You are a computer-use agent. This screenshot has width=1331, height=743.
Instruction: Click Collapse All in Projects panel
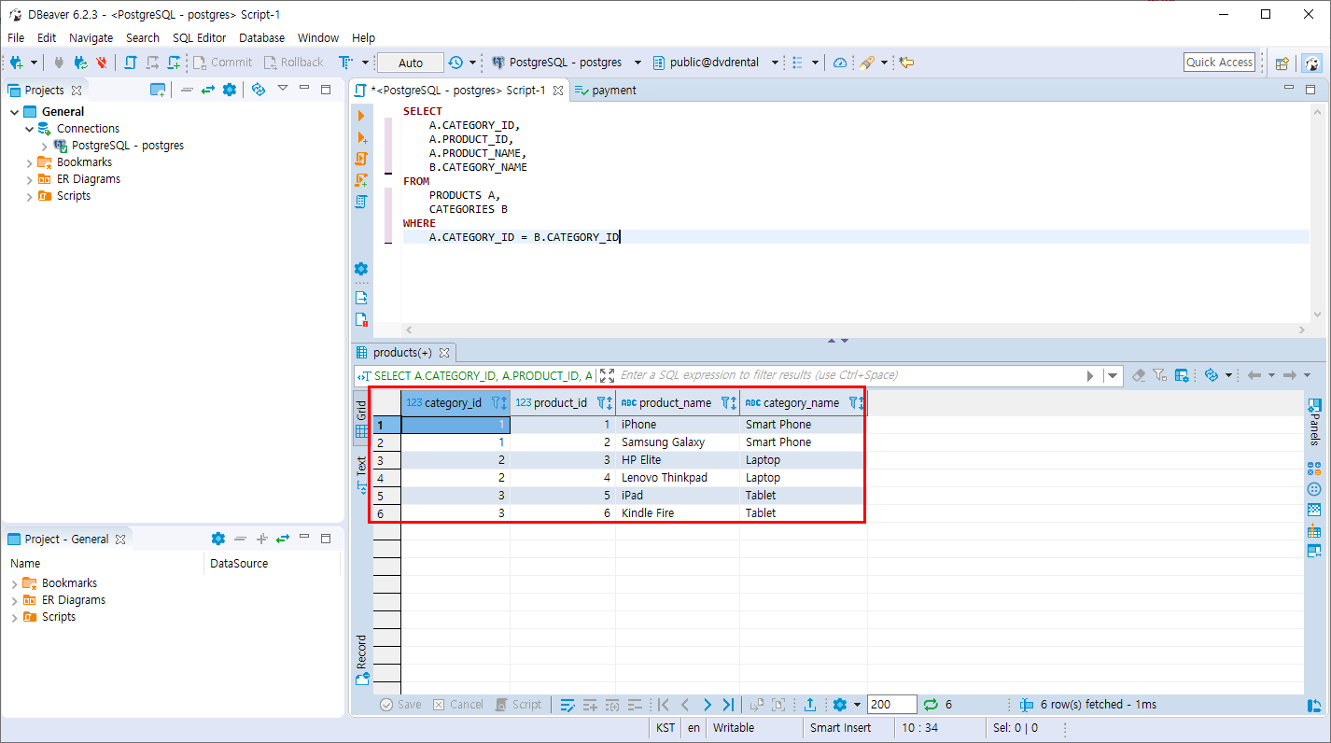click(187, 90)
